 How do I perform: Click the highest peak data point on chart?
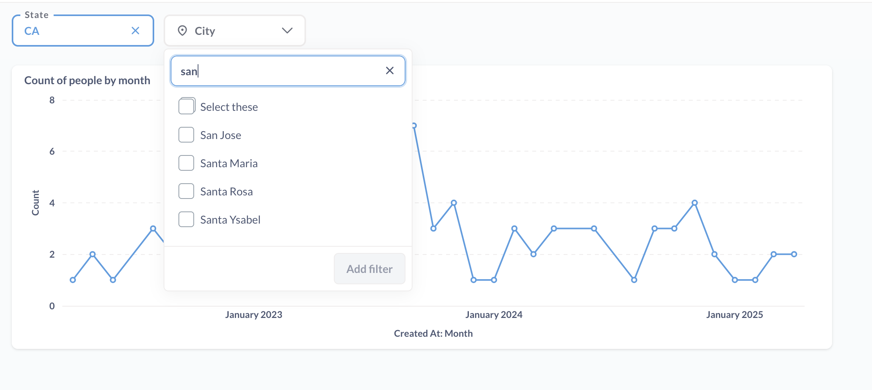[414, 126]
